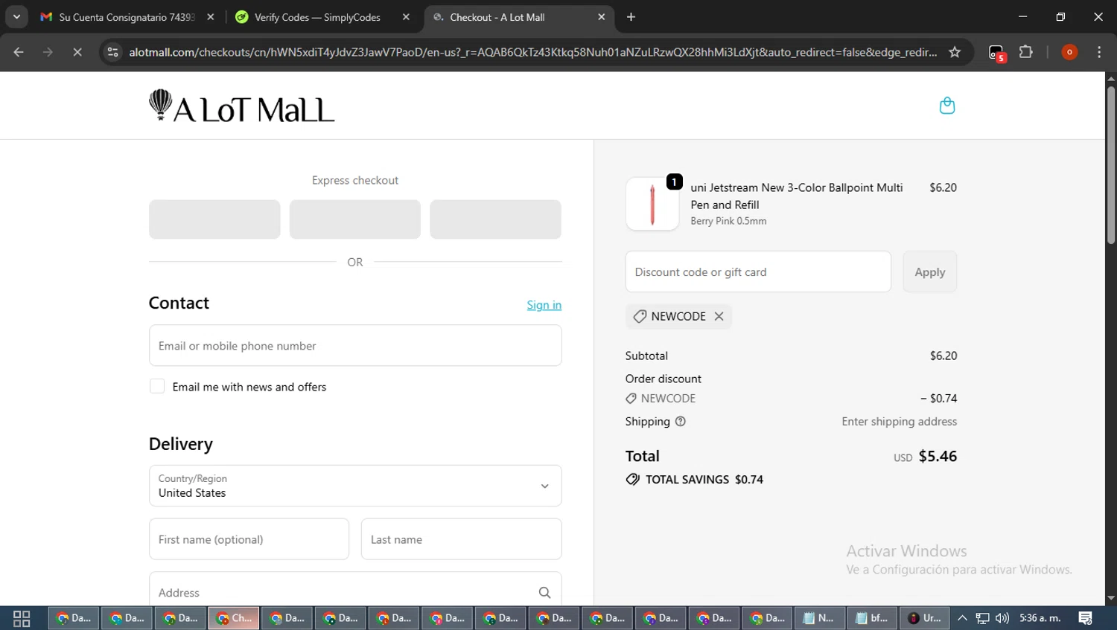This screenshot has width=1117, height=630.
Task: Switch to the Su Cuenta Consignatario Gmail tab
Action: (x=128, y=17)
